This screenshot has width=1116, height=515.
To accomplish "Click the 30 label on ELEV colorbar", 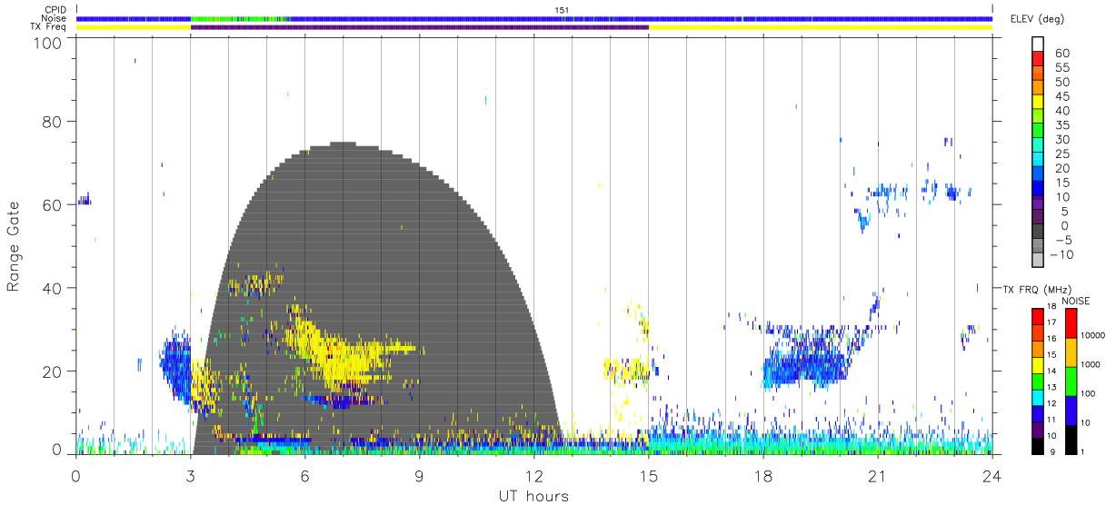I will tap(1062, 139).
